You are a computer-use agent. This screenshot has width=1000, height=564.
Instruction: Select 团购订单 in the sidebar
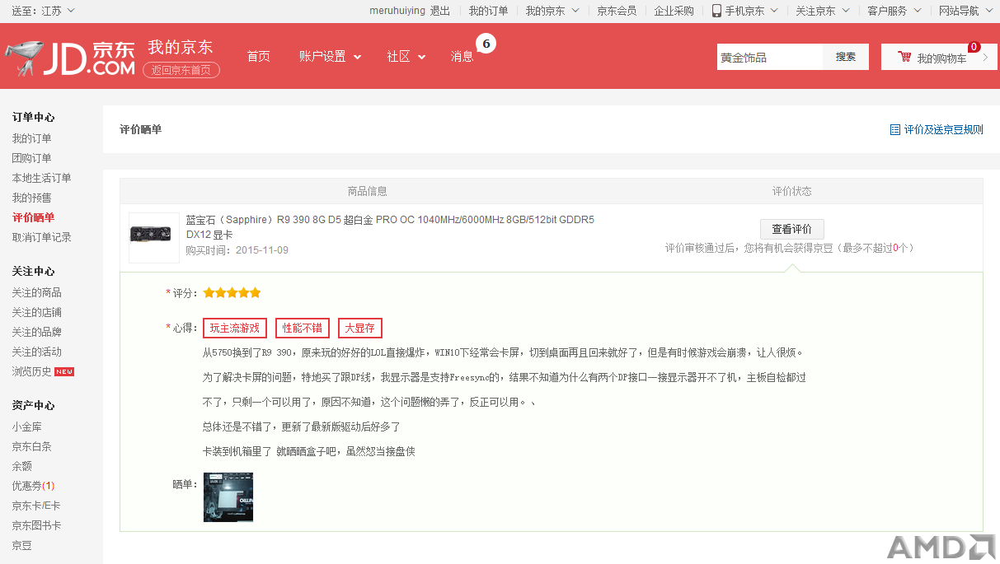click(31, 158)
